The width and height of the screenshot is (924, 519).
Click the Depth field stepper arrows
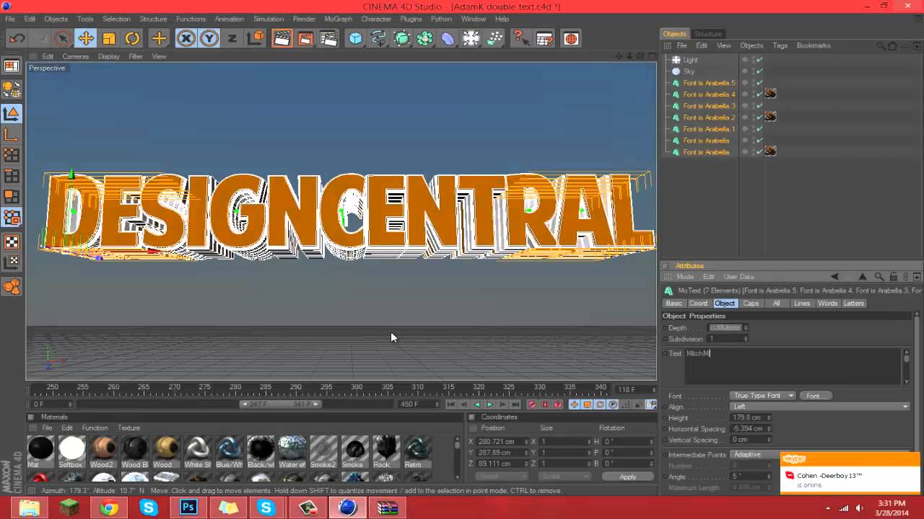point(746,328)
